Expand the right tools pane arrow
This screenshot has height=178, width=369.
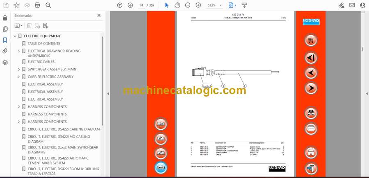point(367,94)
